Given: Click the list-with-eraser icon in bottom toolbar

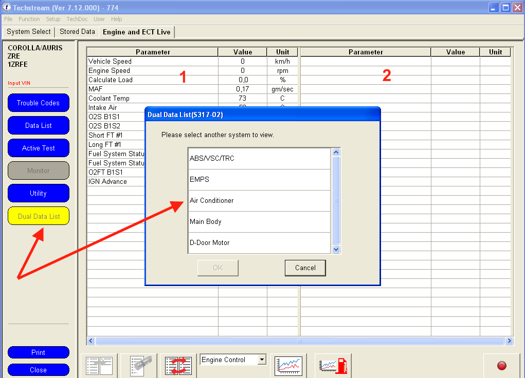Looking at the screenshot, I should click(x=139, y=366).
